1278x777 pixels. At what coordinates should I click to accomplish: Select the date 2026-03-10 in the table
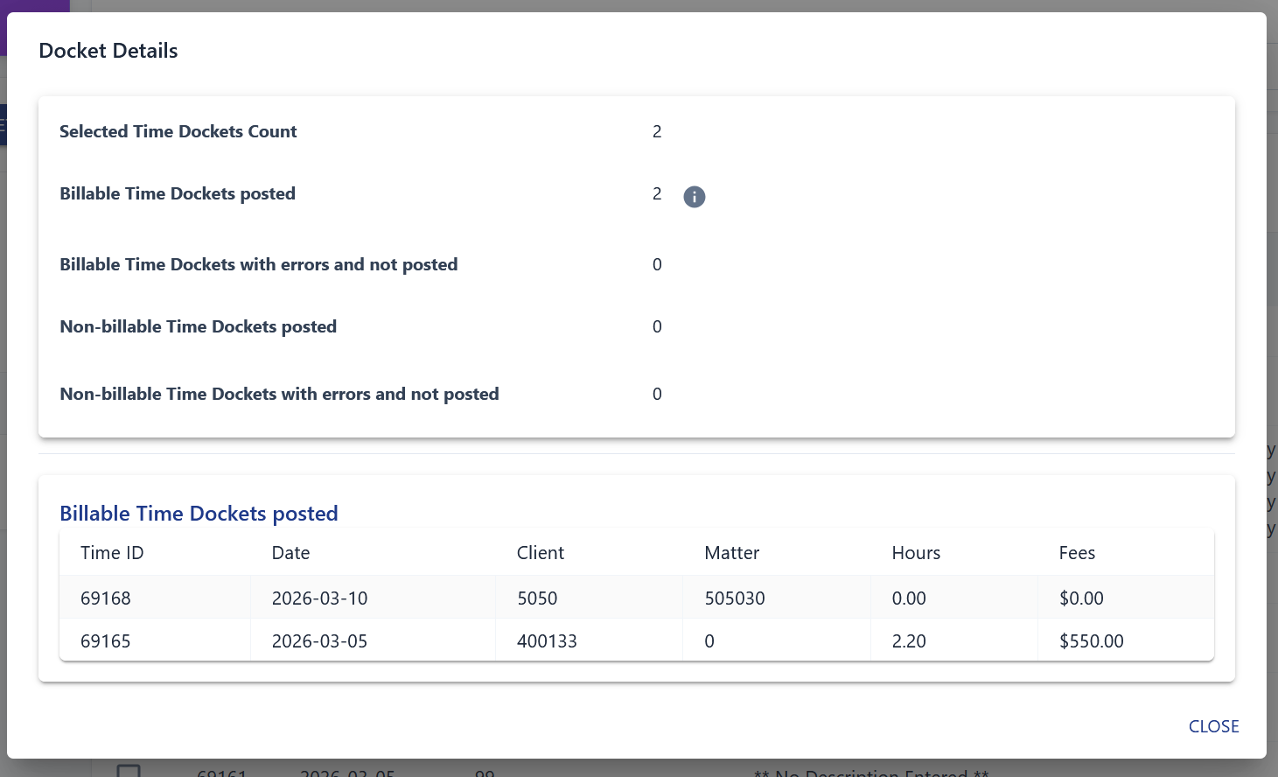[320, 598]
